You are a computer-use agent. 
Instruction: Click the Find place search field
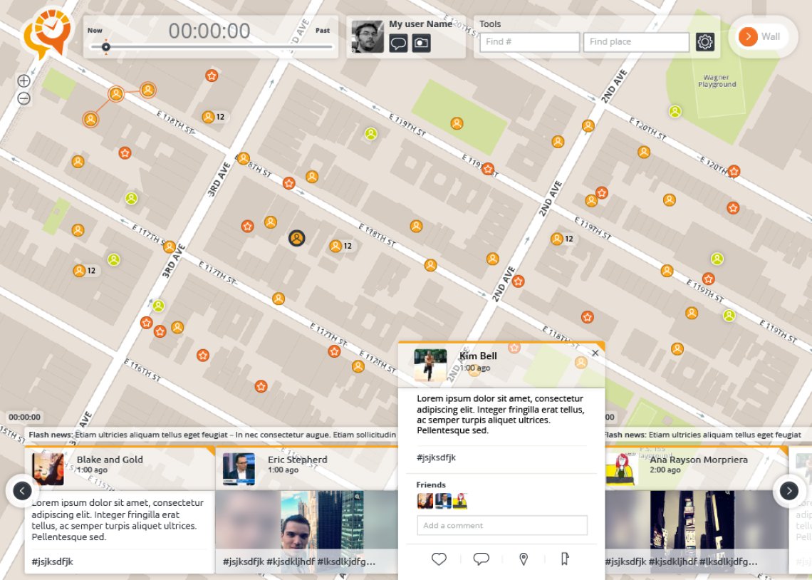point(636,42)
